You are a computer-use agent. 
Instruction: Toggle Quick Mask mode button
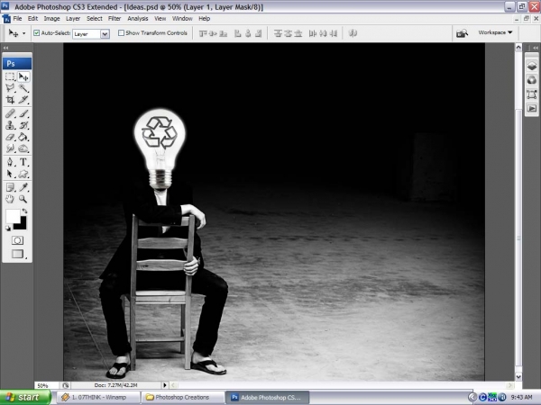coord(17,240)
